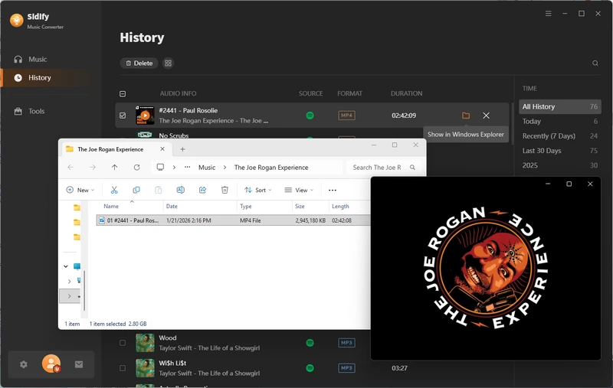Open the History search magnifier icon

pyautogui.click(x=595, y=64)
